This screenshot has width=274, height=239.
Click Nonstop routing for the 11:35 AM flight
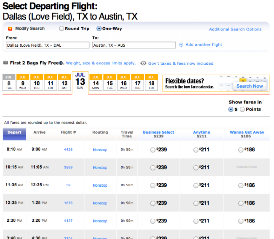coord(100,185)
